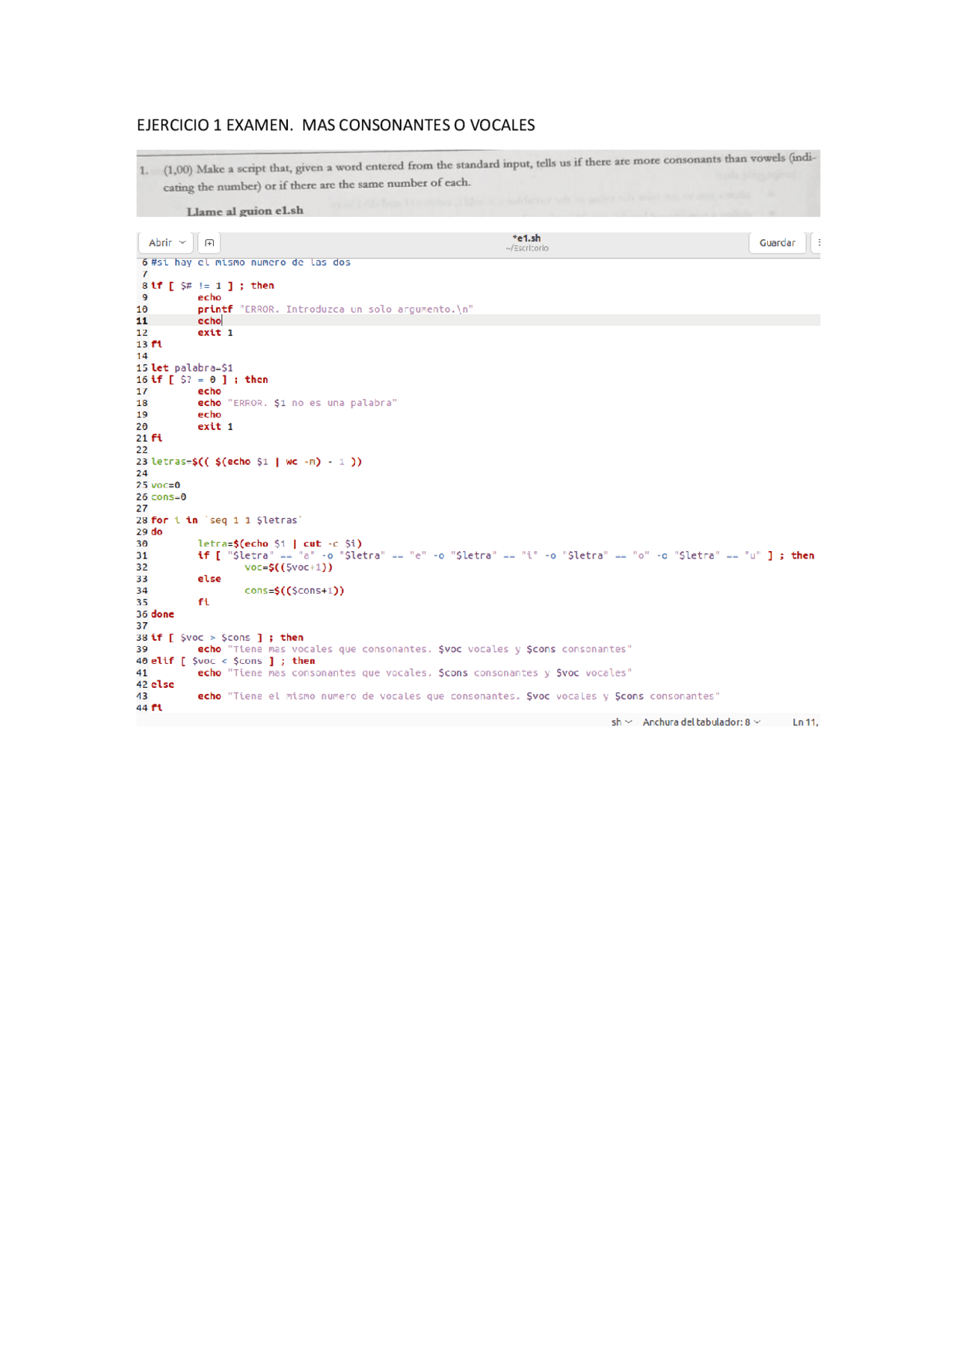The width and height of the screenshot is (957, 1354).
Task: Click the 'voc=0' variable line
Action: [166, 485]
